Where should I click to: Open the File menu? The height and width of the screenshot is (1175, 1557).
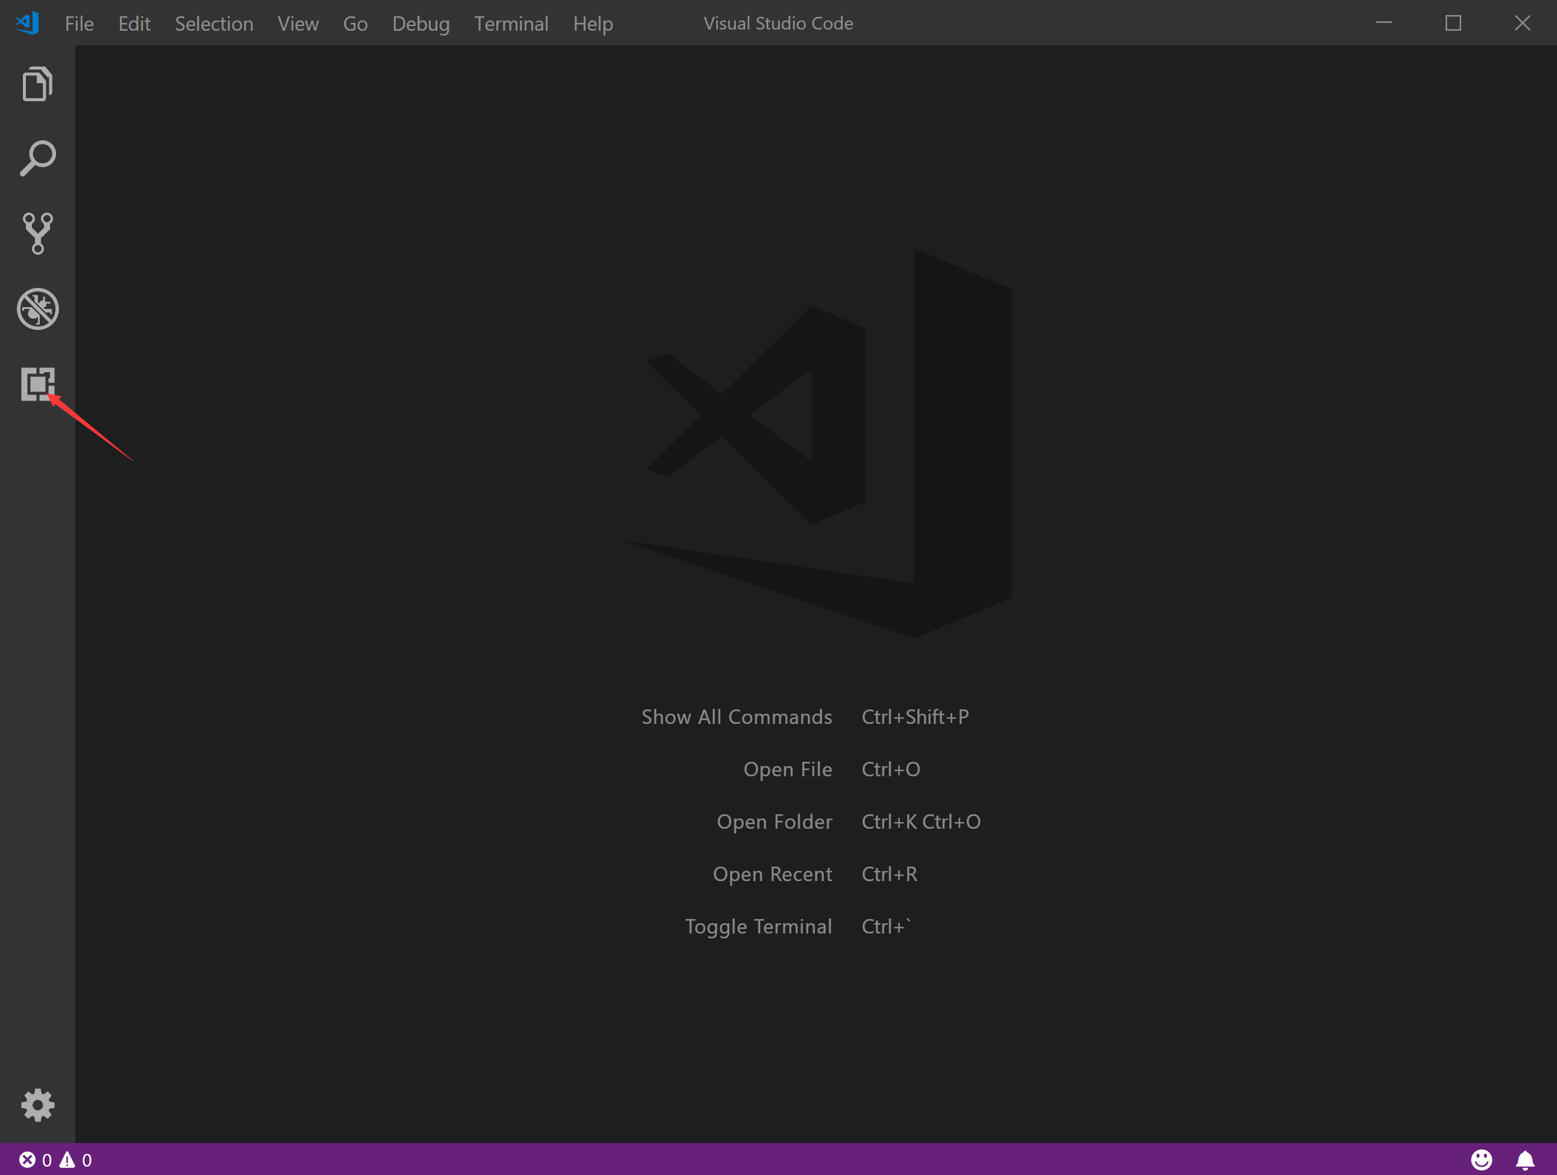pyautogui.click(x=79, y=23)
